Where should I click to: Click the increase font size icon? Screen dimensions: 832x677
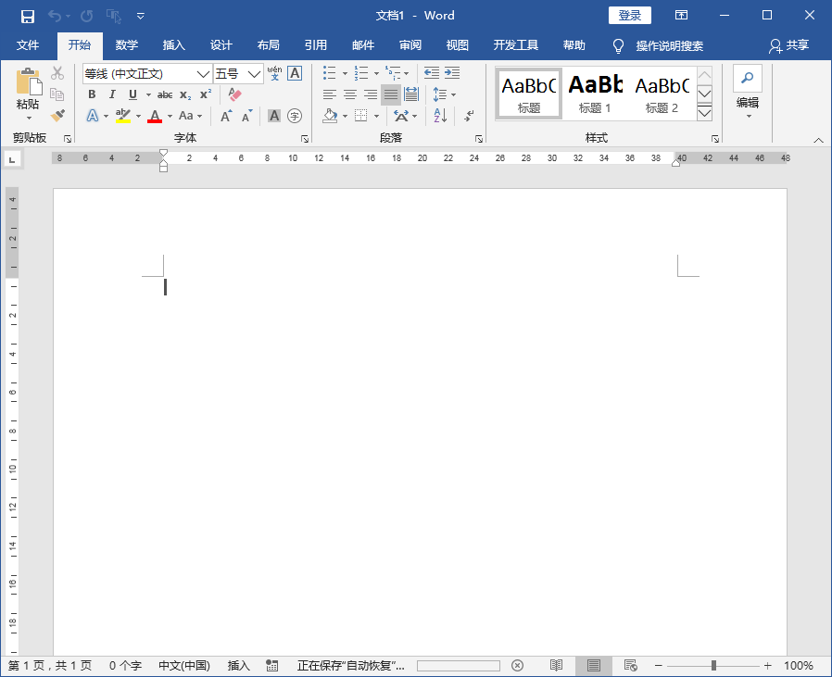tap(226, 116)
